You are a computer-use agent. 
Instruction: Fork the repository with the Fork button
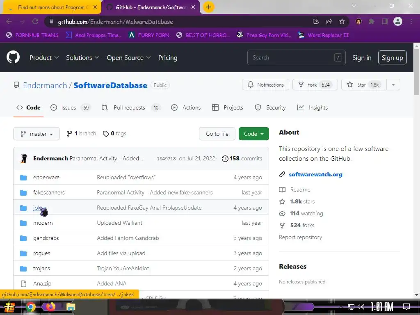[315, 84]
